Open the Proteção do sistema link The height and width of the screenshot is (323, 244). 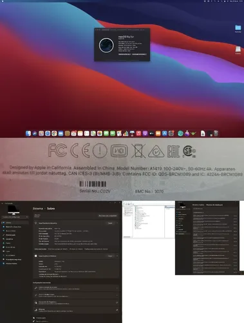[x=76, y=249]
